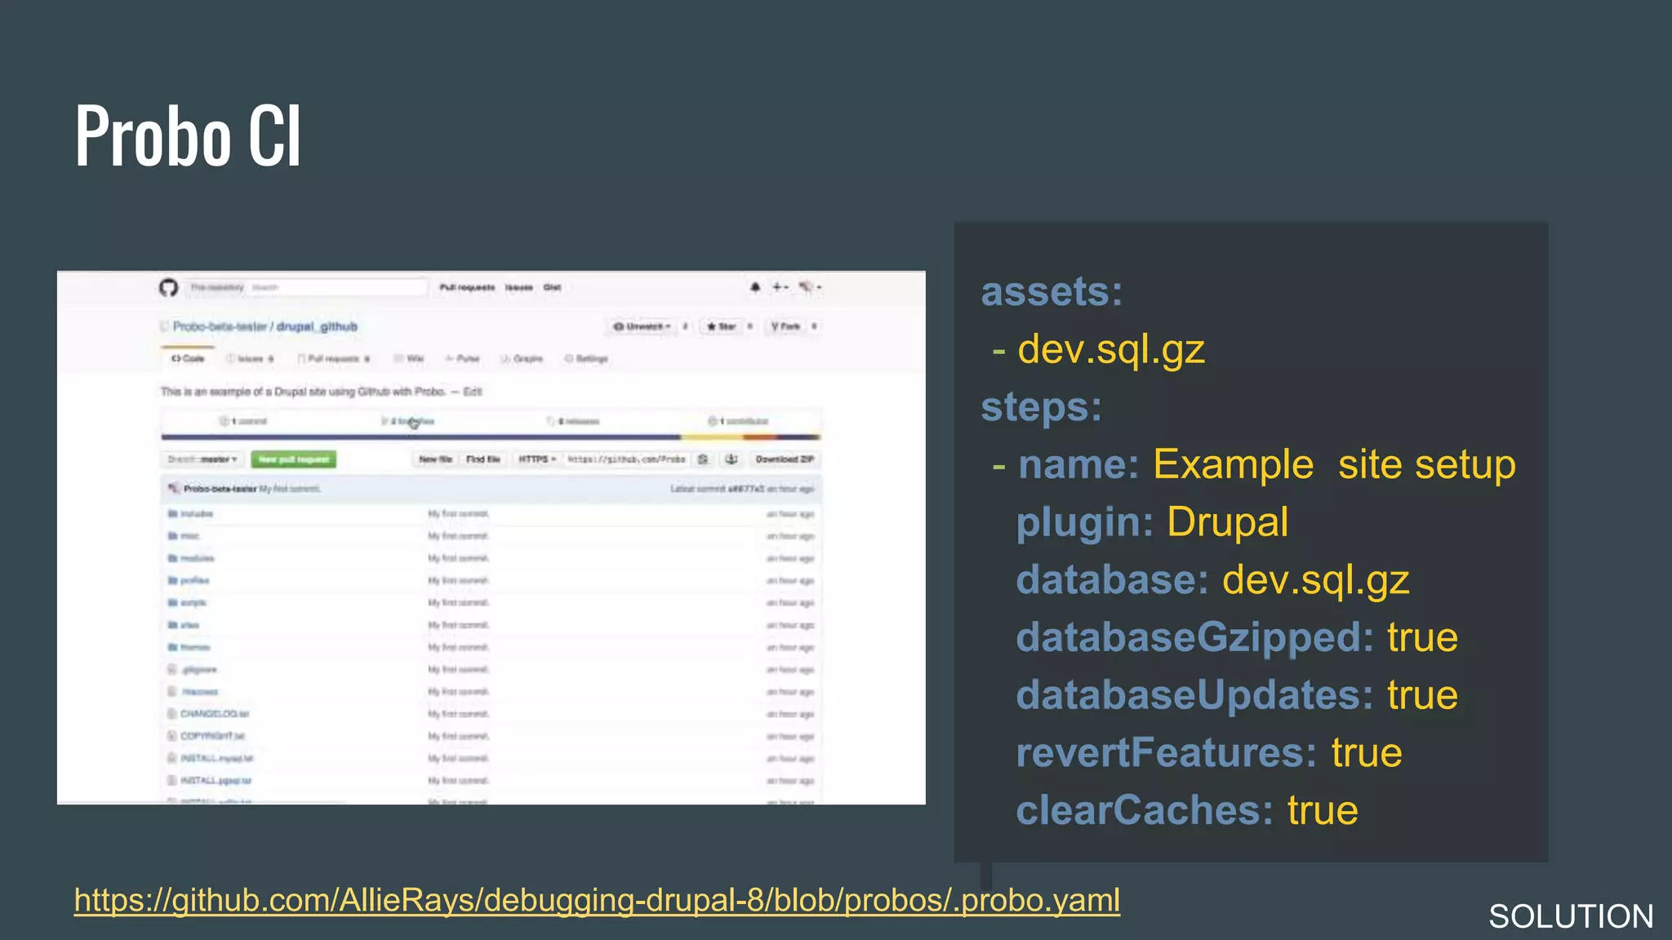View the branches summary link
Viewport: 1672px width, 940px height.
pyautogui.click(x=408, y=421)
